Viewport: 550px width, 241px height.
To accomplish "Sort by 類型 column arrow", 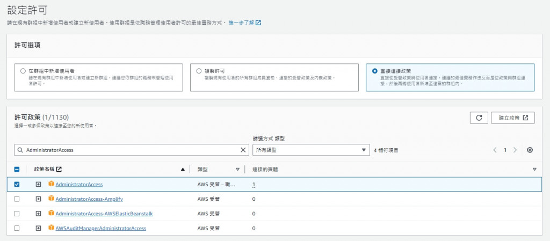I will pyautogui.click(x=237, y=170).
